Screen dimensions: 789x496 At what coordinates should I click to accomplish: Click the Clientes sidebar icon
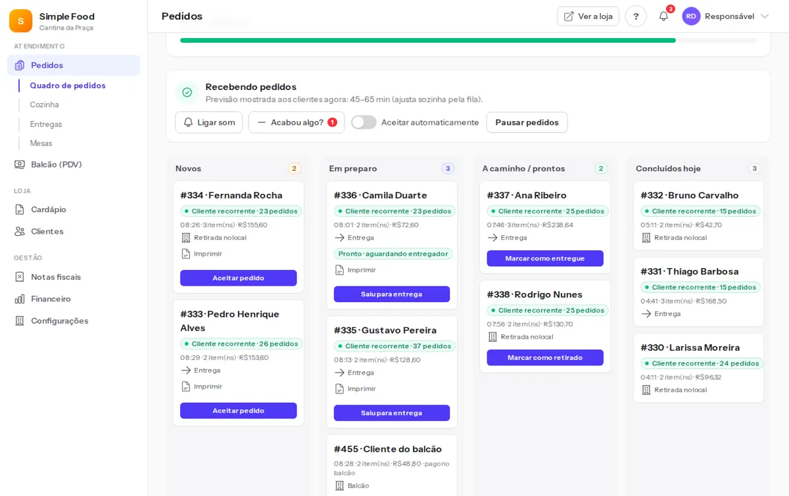coord(20,231)
